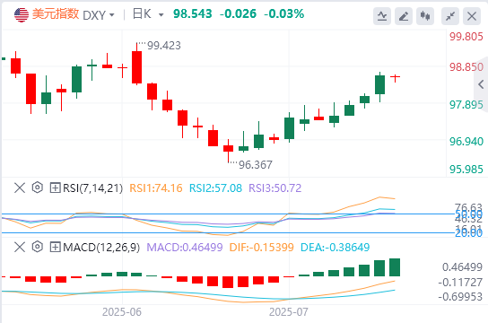This screenshot has width=488, height=323.
Task: Click the high label 99.423
Action: 163,46
